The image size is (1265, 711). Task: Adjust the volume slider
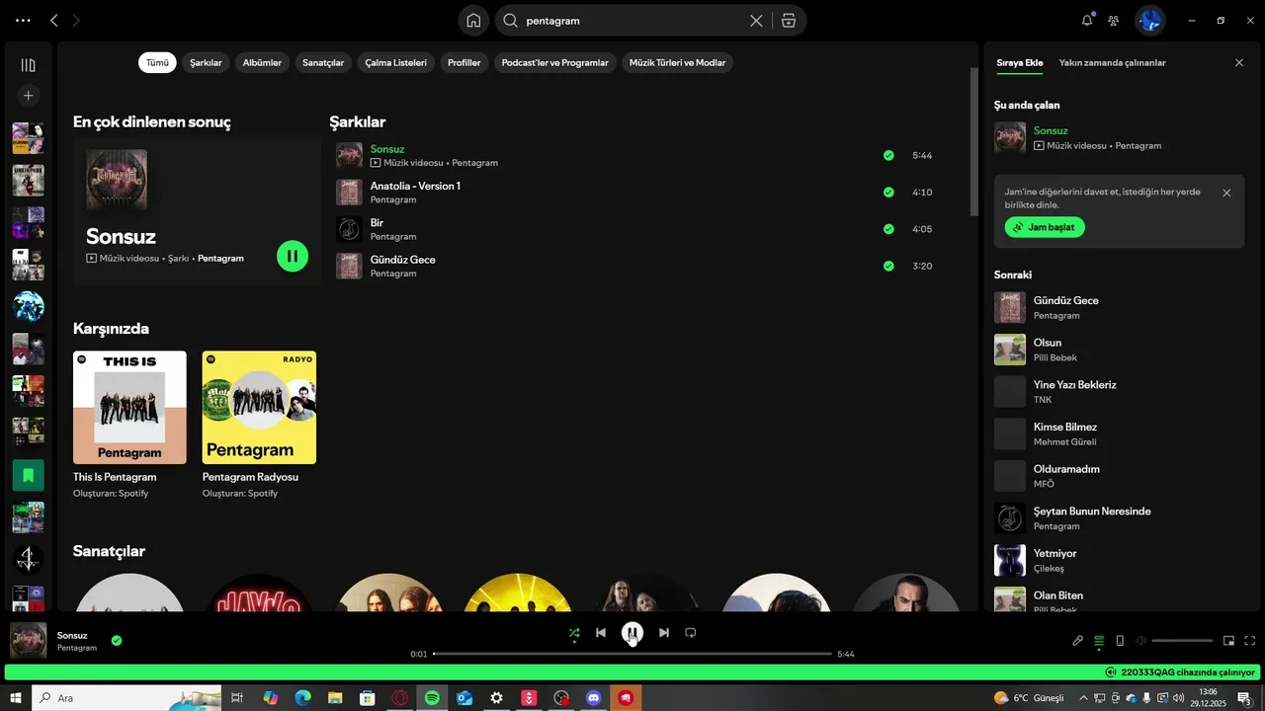click(1182, 641)
